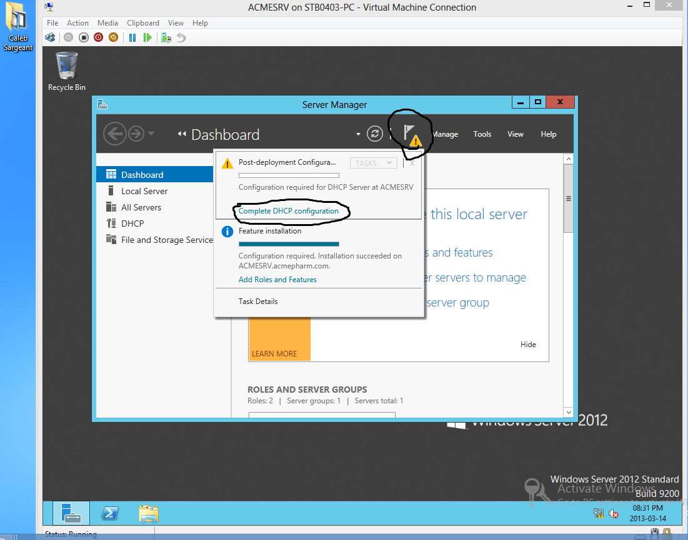Click the Server Manager back arrow

tap(115, 133)
